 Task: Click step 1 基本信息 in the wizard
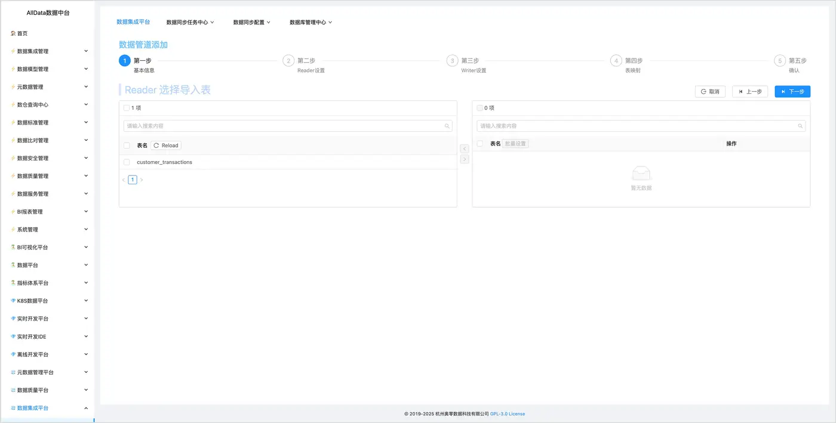pos(137,65)
